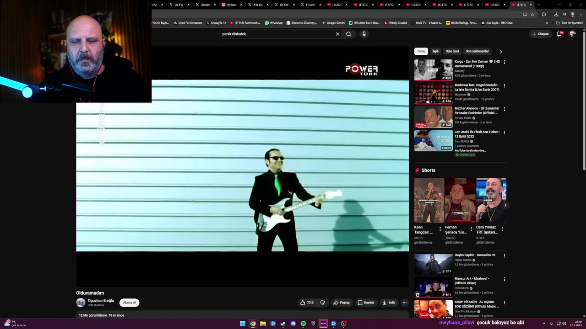The width and height of the screenshot is (586, 329).
Task: Bookmark this page with star icon
Action: point(532,14)
